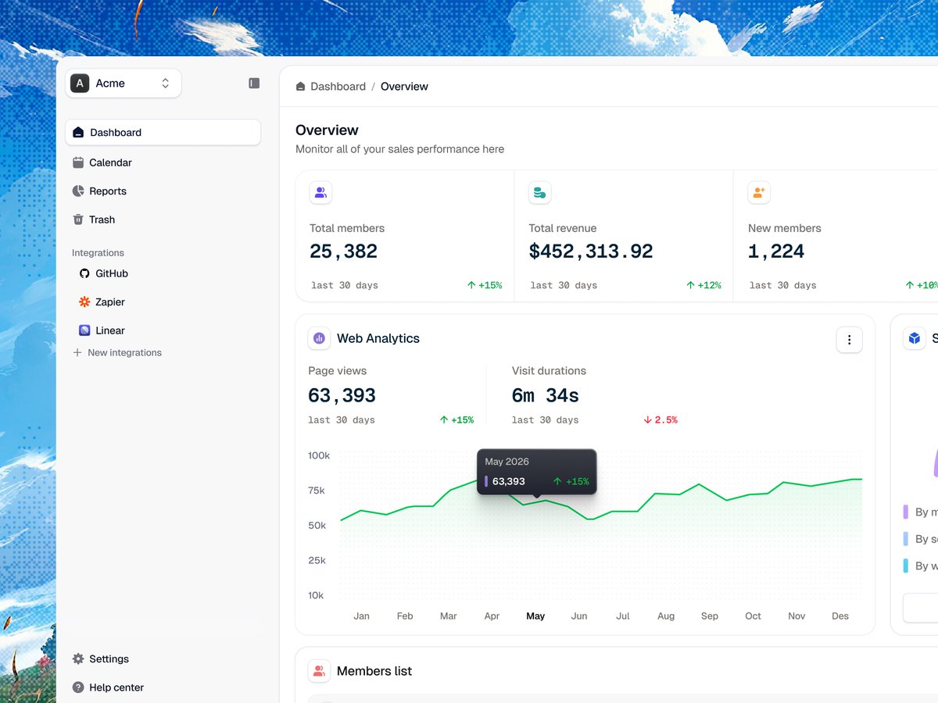
Task: Click the Visit durations value 6m 34s
Action: click(546, 396)
